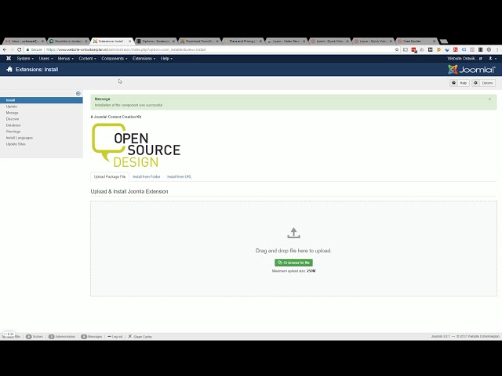Click the browser forward arrow
Screen dimensions: 502x376
point(12,49)
